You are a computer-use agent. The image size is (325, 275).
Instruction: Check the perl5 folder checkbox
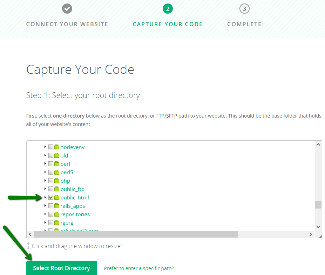click(51, 172)
